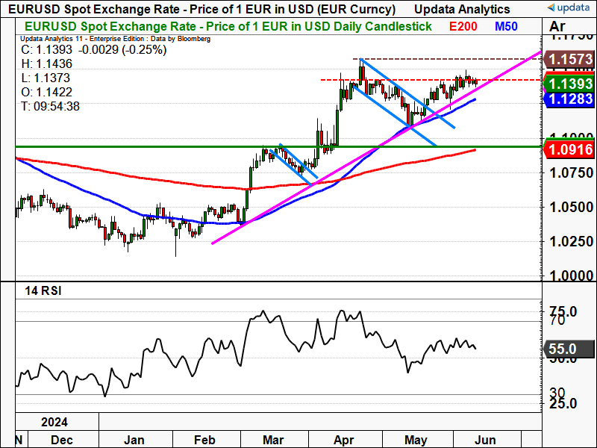
Task: Click the Jun month label on time axis
Action: (485, 440)
